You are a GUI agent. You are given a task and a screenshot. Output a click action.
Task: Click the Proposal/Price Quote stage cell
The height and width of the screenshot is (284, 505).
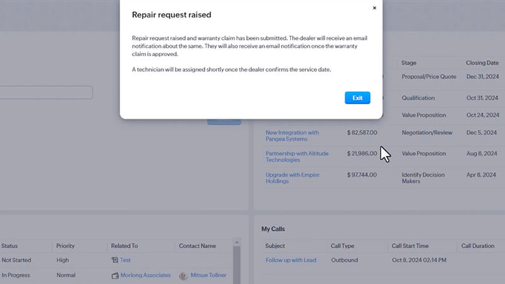[429, 76]
